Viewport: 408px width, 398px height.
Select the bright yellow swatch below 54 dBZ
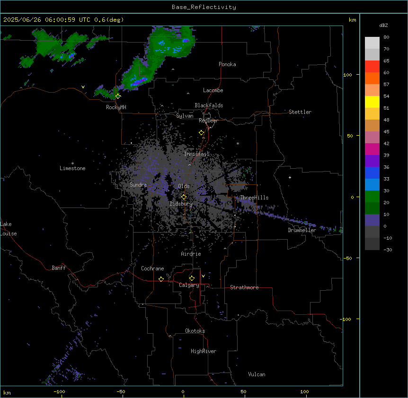tap(372, 102)
